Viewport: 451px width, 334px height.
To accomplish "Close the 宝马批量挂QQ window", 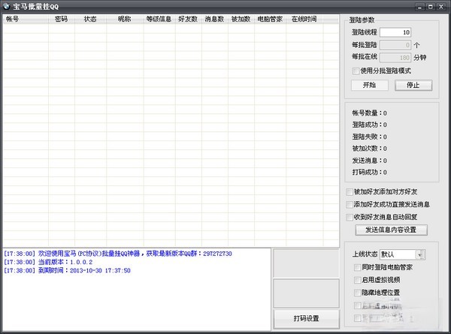I will (441, 7).
